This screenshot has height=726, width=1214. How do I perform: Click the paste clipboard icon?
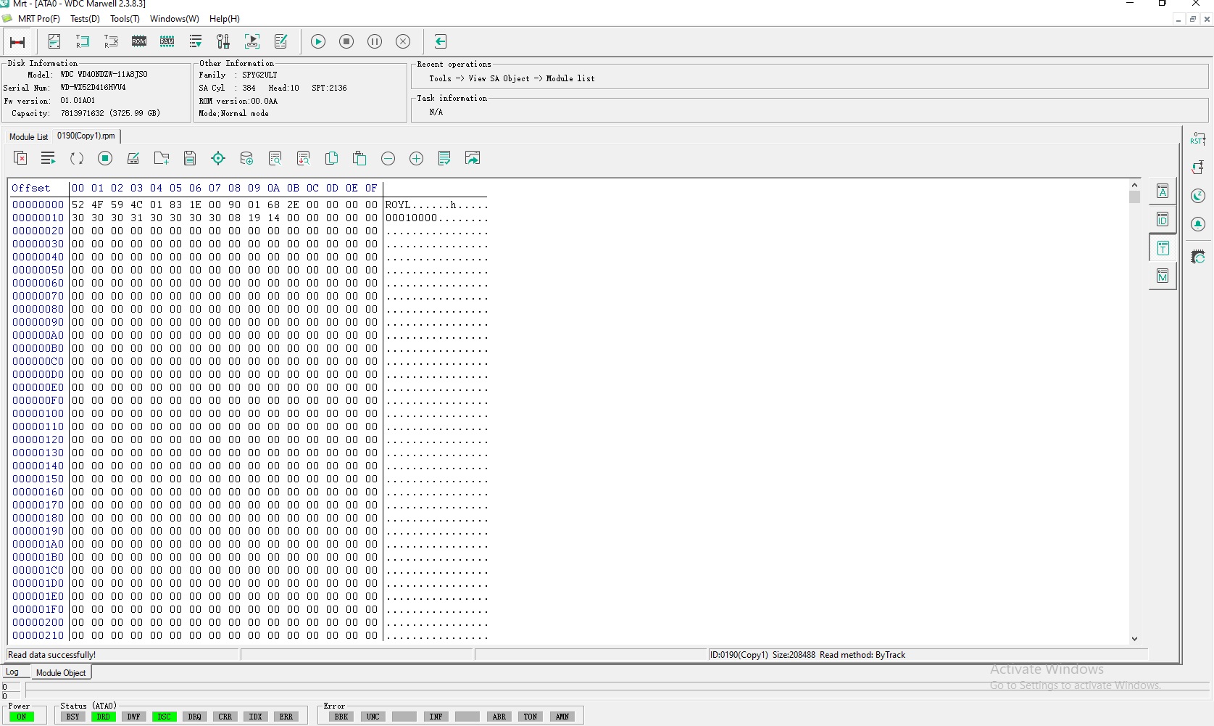click(x=359, y=158)
